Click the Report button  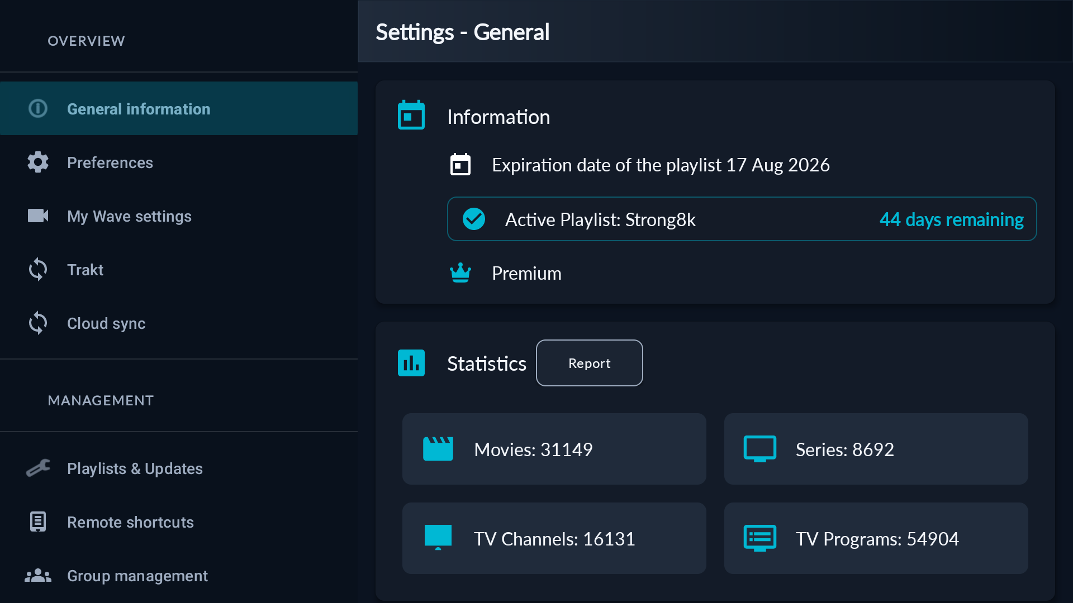click(590, 363)
